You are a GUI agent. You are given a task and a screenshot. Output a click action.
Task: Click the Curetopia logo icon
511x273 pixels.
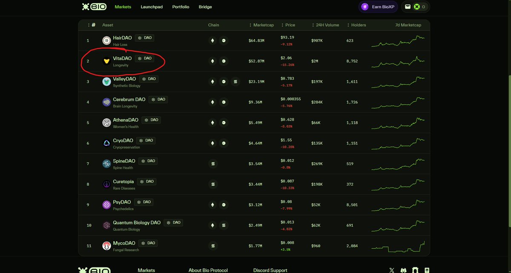click(106, 184)
